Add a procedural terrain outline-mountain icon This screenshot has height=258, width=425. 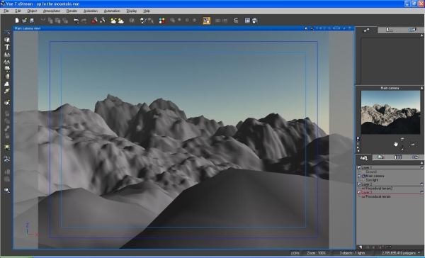7,62
